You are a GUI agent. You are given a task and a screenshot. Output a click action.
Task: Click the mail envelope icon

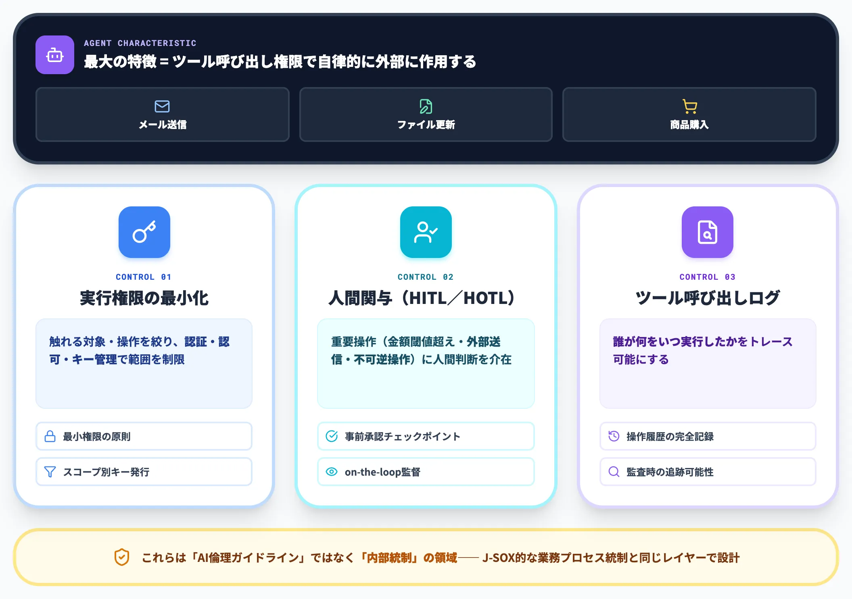click(x=162, y=106)
